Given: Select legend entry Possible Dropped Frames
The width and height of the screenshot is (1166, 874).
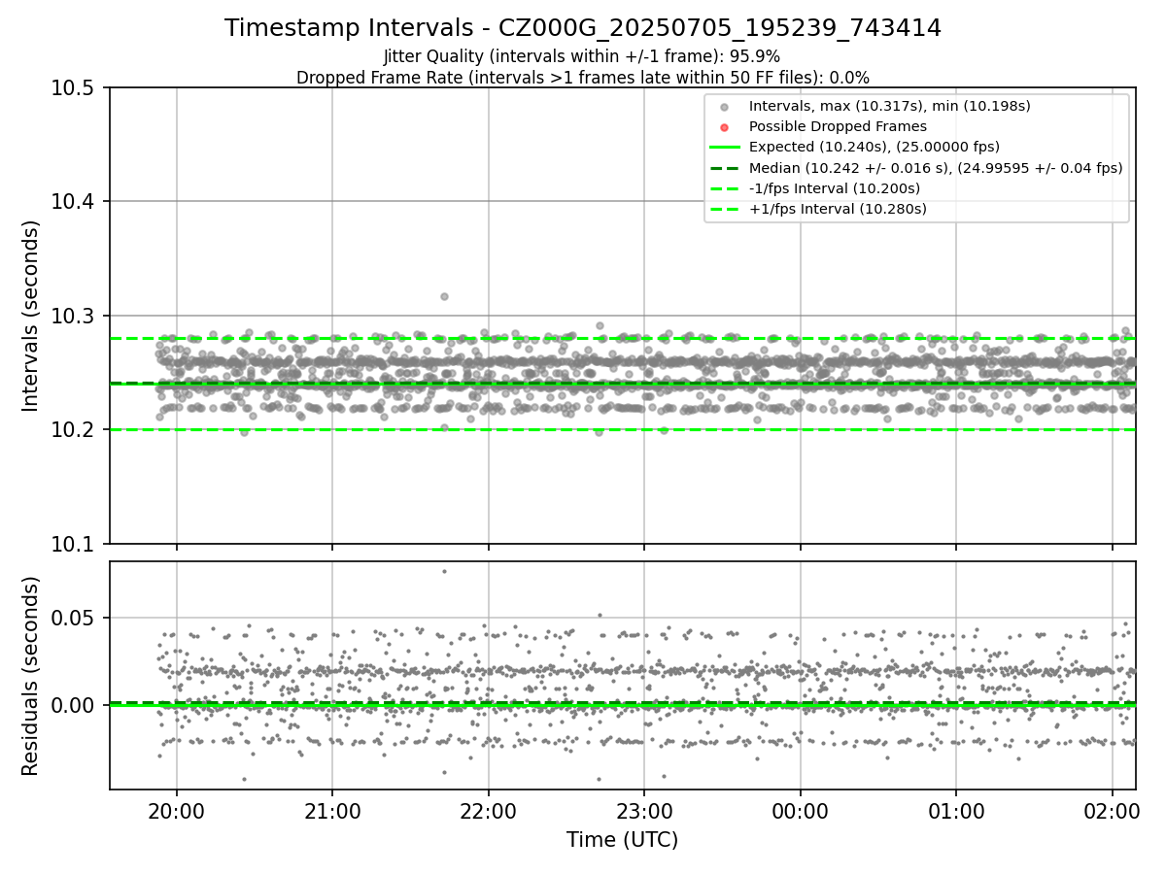Looking at the screenshot, I should (838, 126).
